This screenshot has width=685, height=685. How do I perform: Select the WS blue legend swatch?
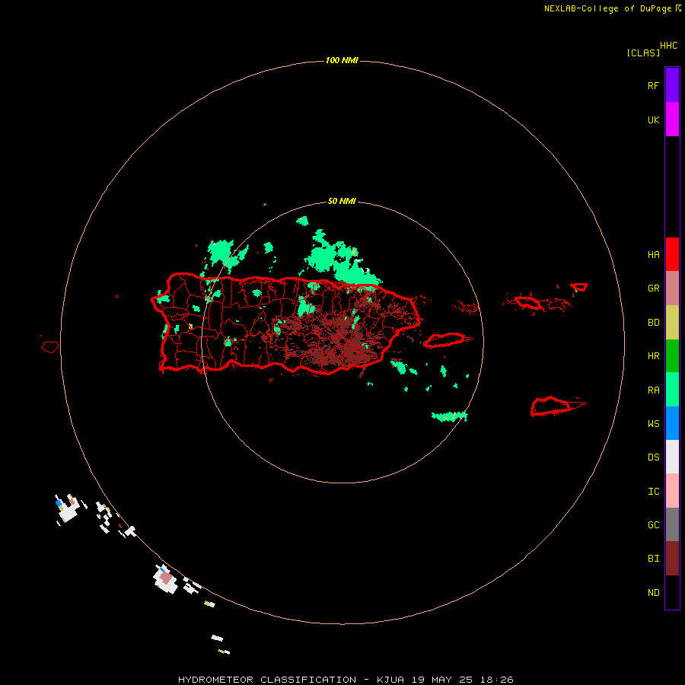[x=672, y=423]
